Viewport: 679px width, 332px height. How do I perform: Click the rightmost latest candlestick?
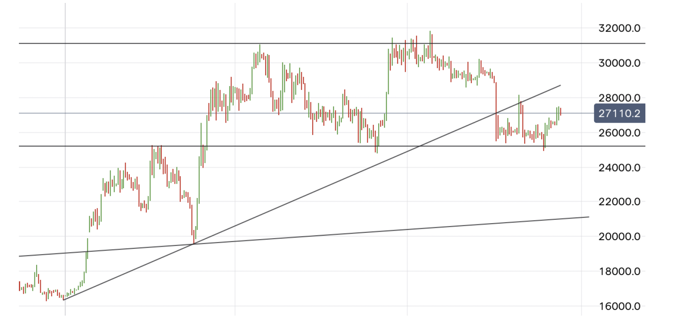[x=561, y=112]
